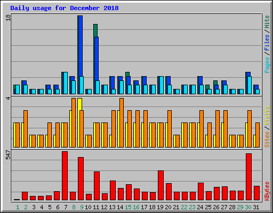
Task: Click the orange Sites bar for day 2
Action: click(x=26, y=129)
